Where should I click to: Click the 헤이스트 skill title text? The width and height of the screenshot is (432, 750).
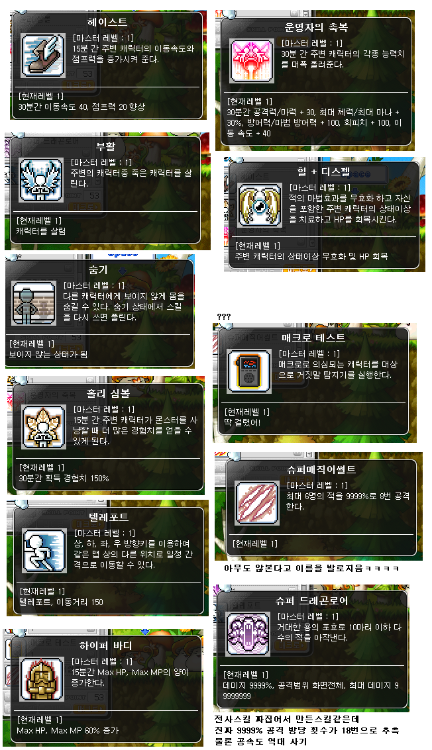107,22
